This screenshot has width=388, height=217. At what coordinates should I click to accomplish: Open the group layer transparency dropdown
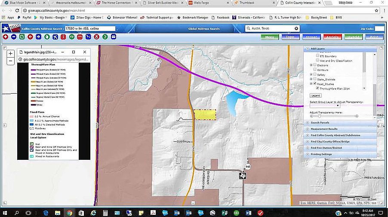[325, 106]
